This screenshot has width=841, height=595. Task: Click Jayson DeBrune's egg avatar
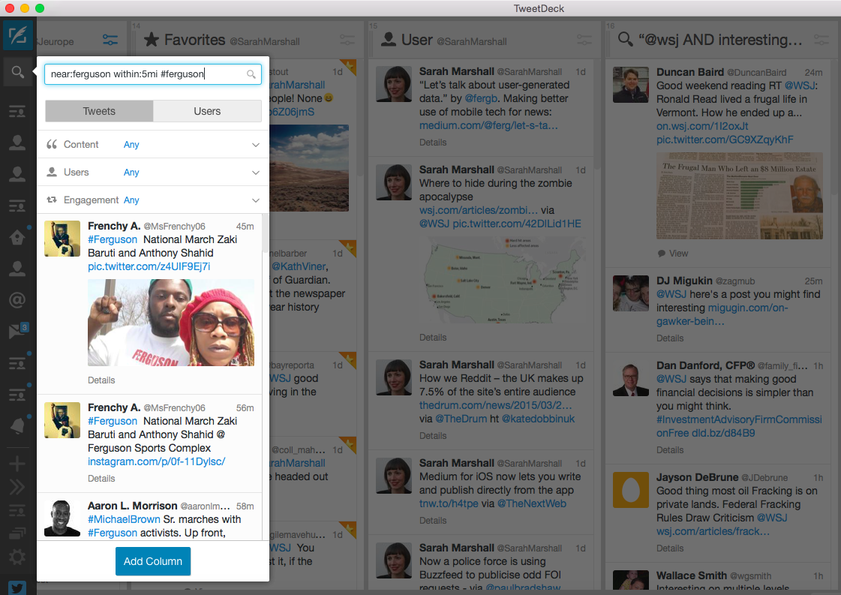pyautogui.click(x=631, y=490)
